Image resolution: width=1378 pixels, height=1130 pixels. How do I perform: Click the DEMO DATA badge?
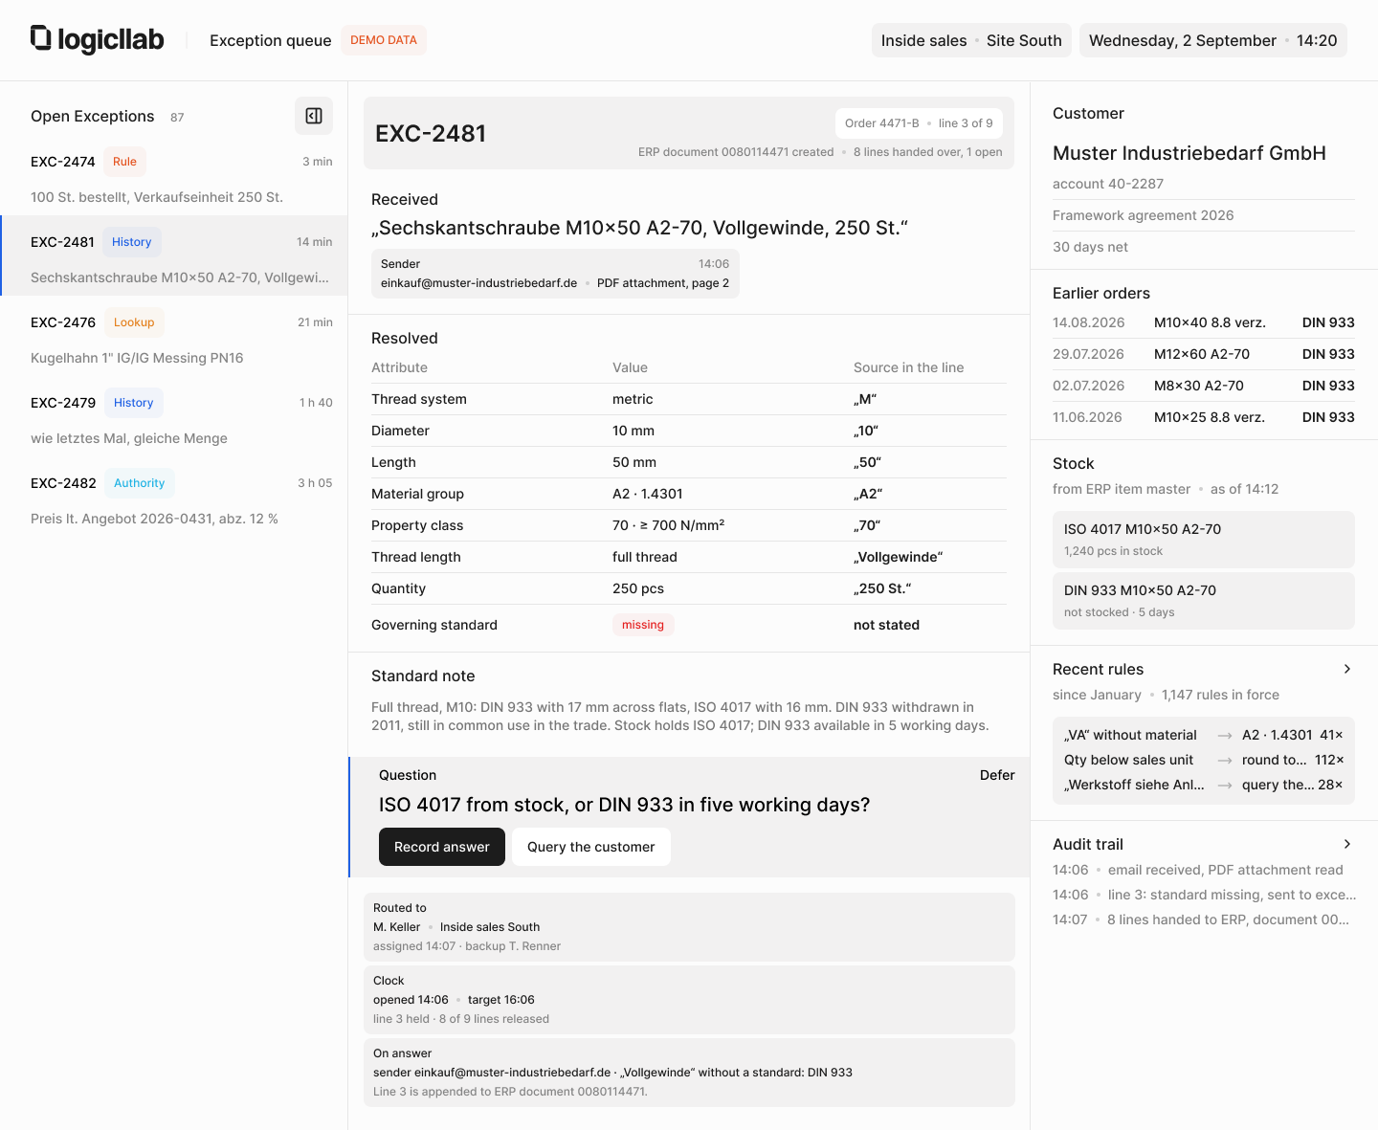tap(384, 40)
